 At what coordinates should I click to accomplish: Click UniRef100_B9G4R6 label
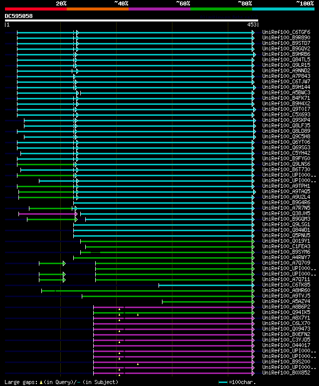[286, 202]
